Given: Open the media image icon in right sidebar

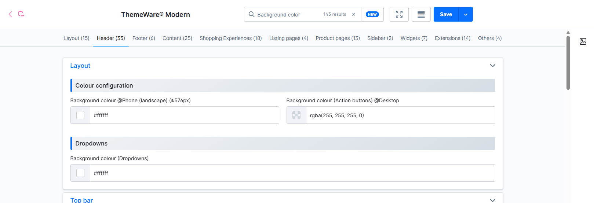Looking at the screenshot, I should 583,41.
